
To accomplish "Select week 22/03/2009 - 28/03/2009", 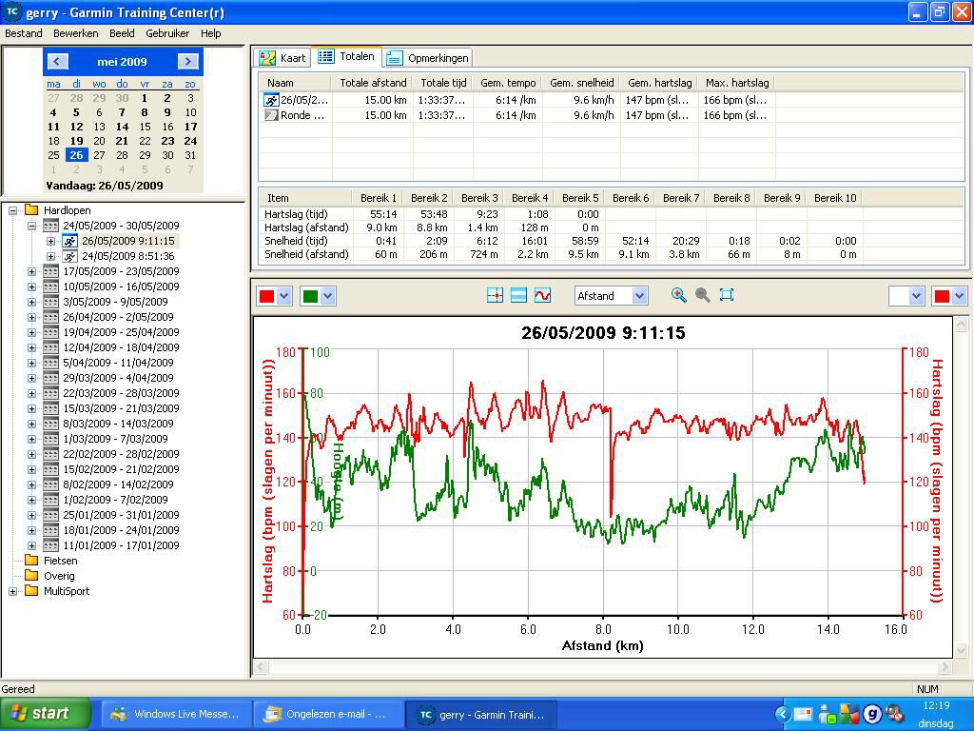I will 121,393.
